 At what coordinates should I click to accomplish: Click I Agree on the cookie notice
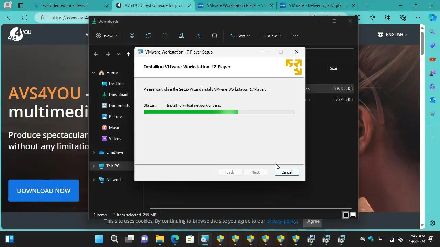click(312, 221)
